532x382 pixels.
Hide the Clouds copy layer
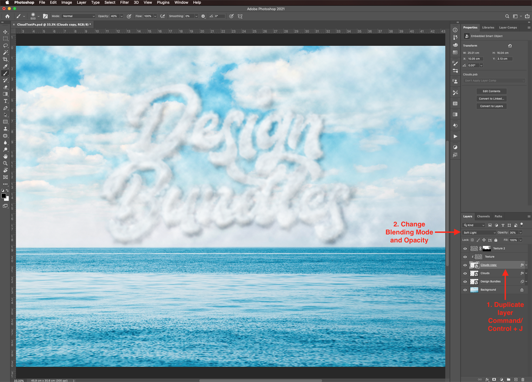[x=465, y=265]
